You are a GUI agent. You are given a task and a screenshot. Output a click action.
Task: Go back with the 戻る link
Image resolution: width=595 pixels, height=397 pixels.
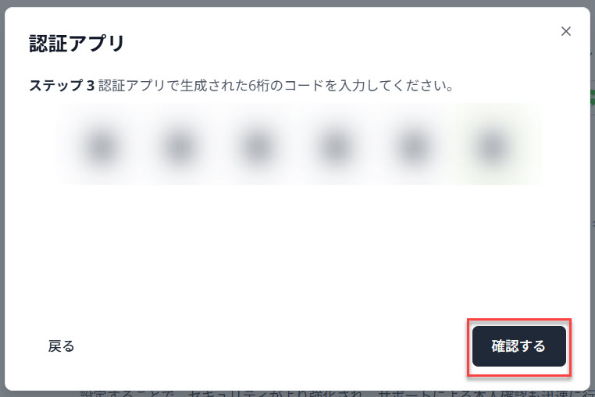61,346
